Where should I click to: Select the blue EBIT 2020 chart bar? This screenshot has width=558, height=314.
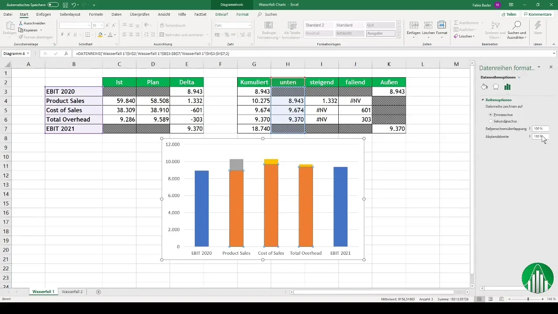pos(201,208)
